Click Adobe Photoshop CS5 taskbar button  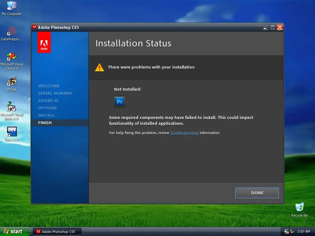57,232
